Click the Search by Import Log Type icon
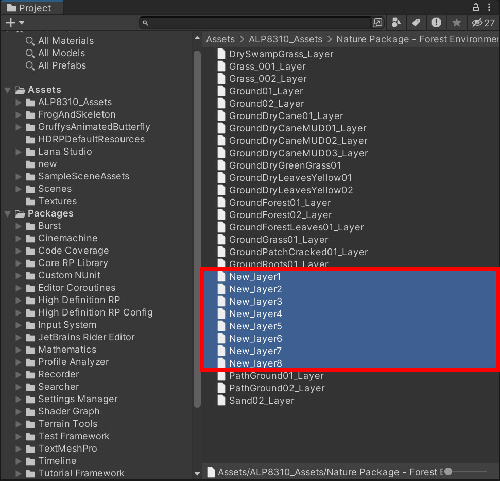500x481 pixels. coord(436,23)
